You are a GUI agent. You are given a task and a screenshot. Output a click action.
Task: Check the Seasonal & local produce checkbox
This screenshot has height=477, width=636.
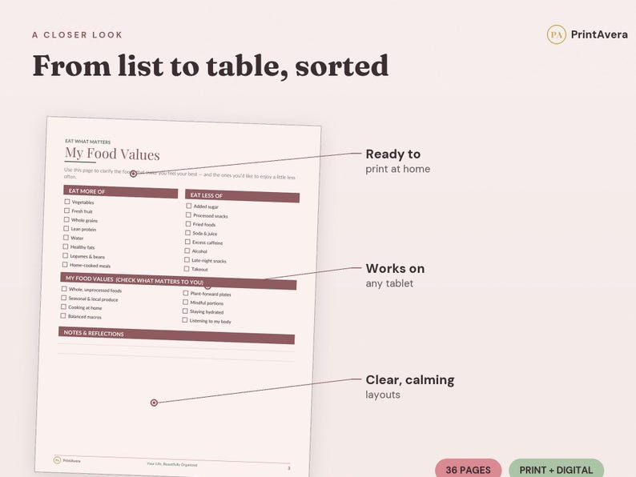(x=64, y=298)
